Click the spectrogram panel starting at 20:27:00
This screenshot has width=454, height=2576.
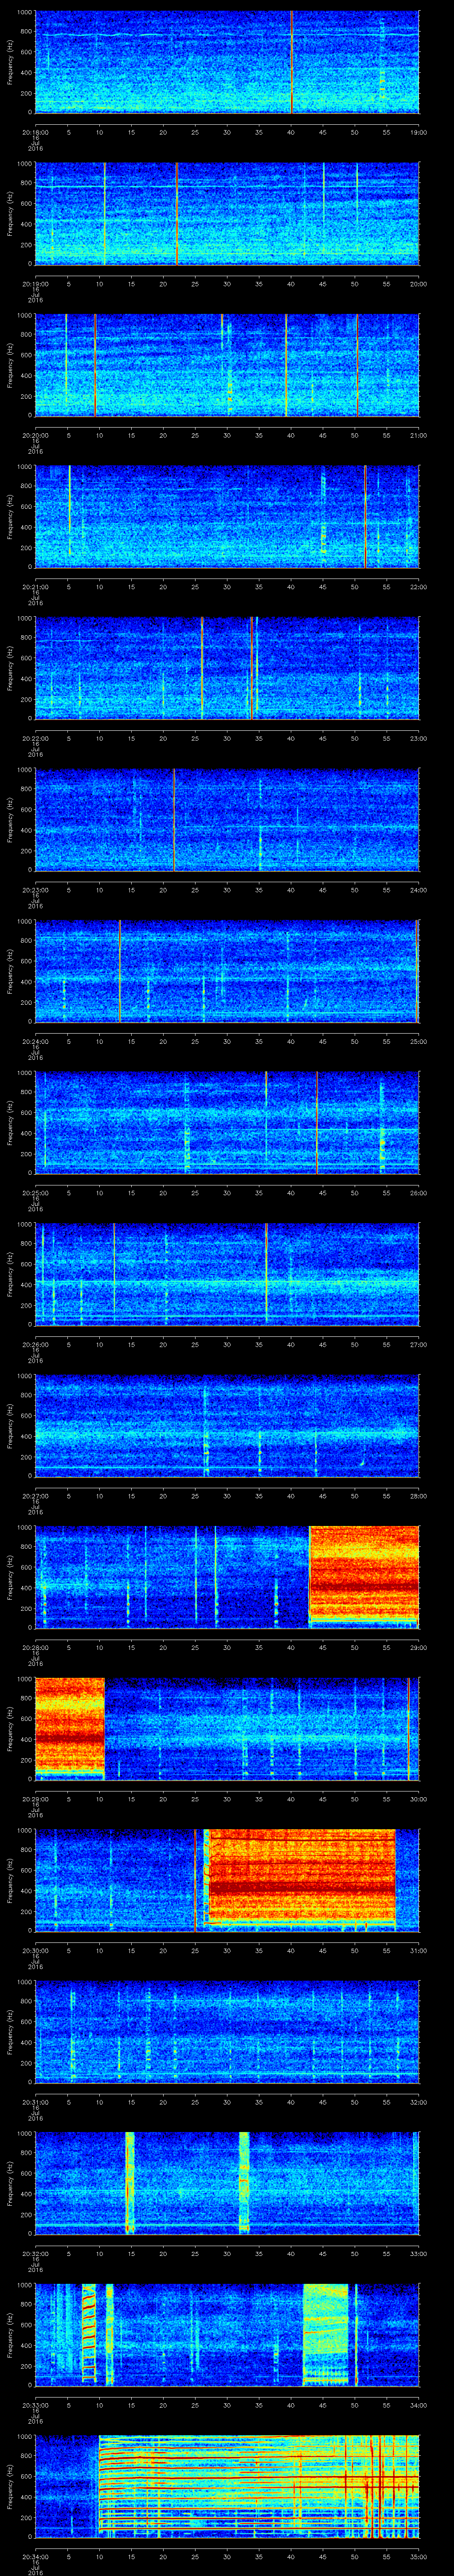point(227,1426)
